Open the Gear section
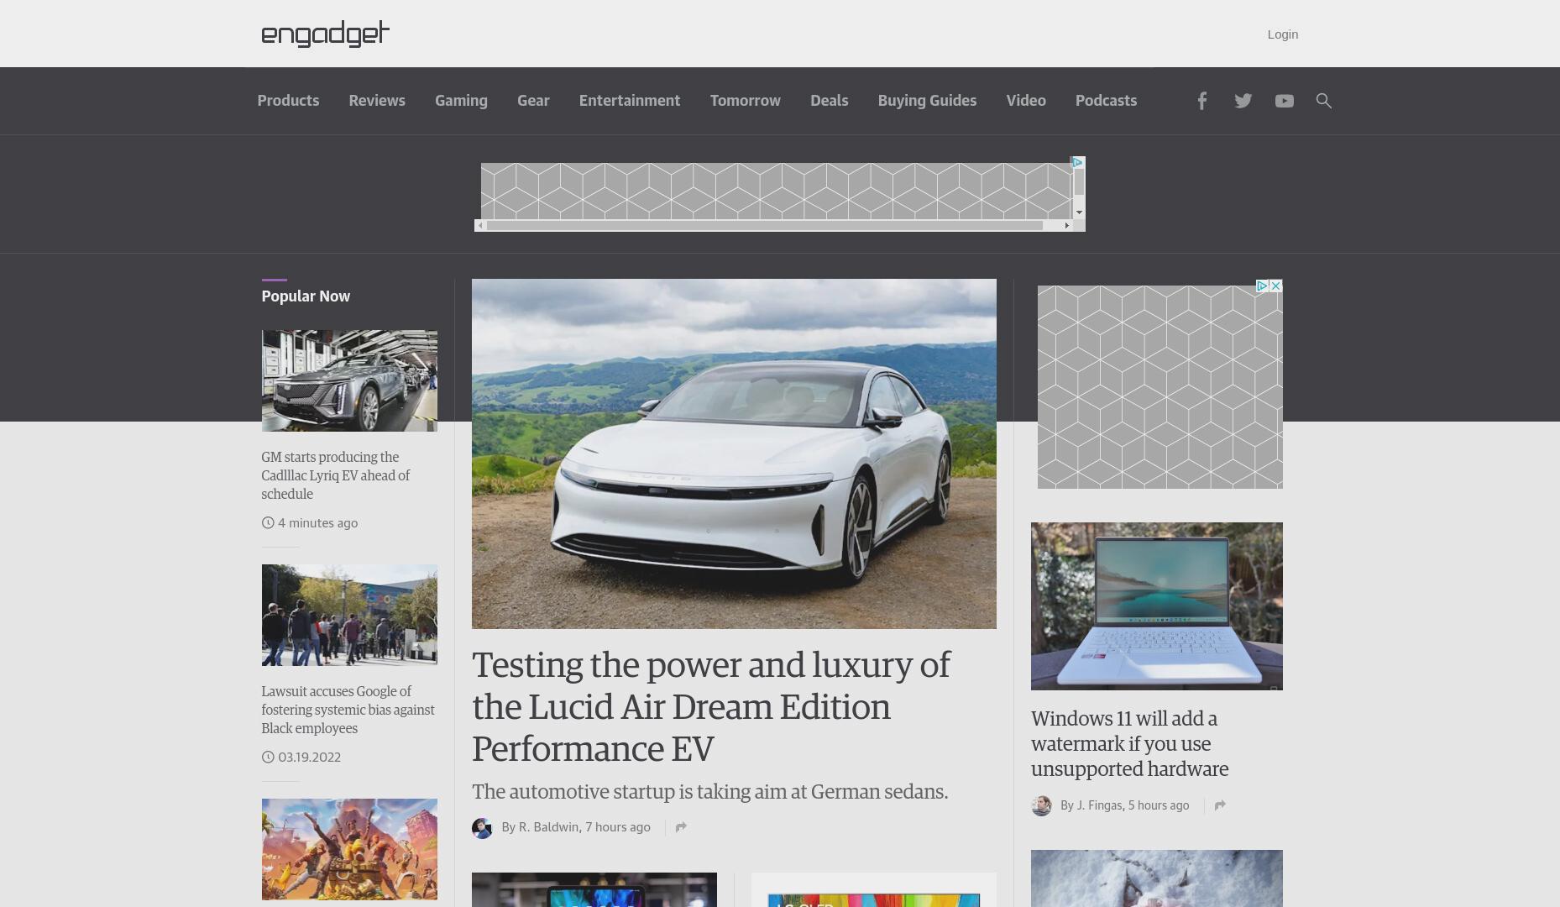1560x907 pixels. tap(533, 101)
